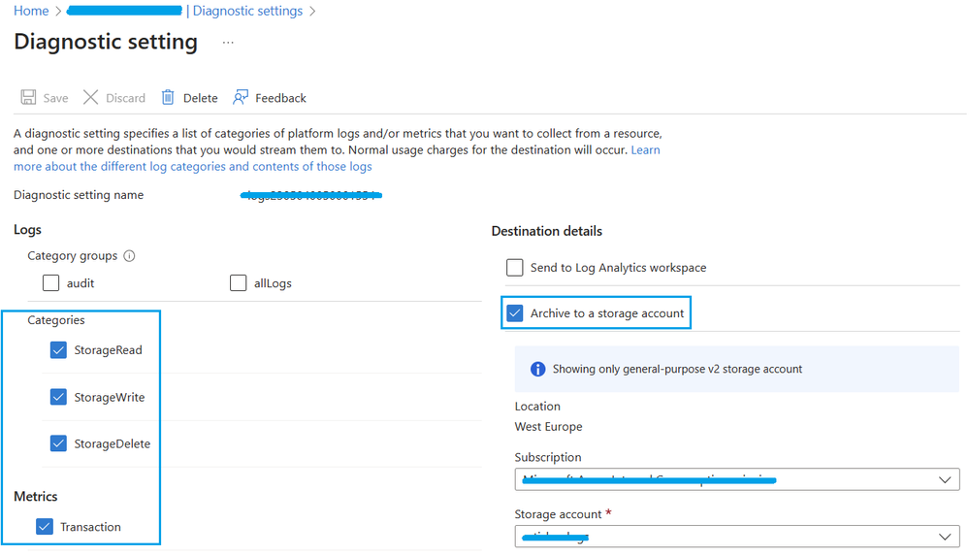The width and height of the screenshot is (969, 556).
Task: Click the 'Location' field label
Action: pyautogui.click(x=537, y=407)
